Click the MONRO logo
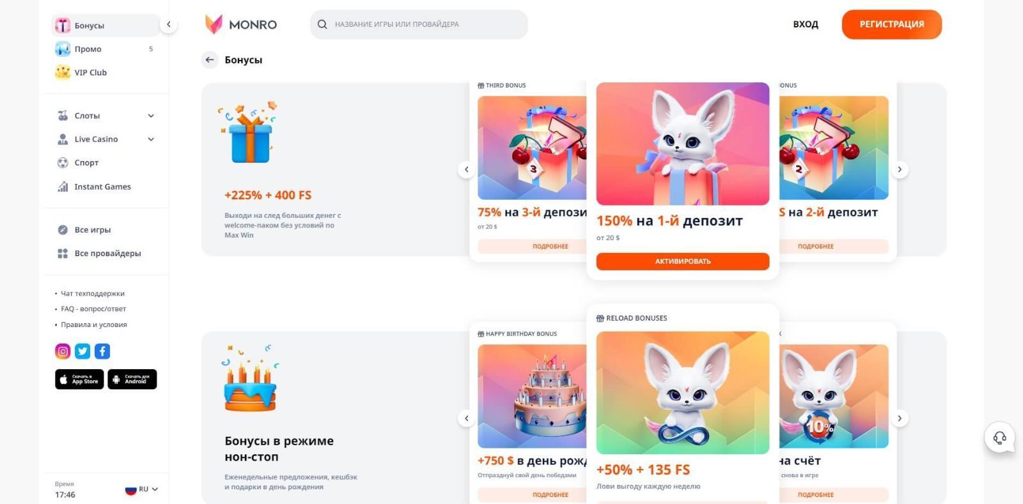The height and width of the screenshot is (504, 1023). [241, 24]
